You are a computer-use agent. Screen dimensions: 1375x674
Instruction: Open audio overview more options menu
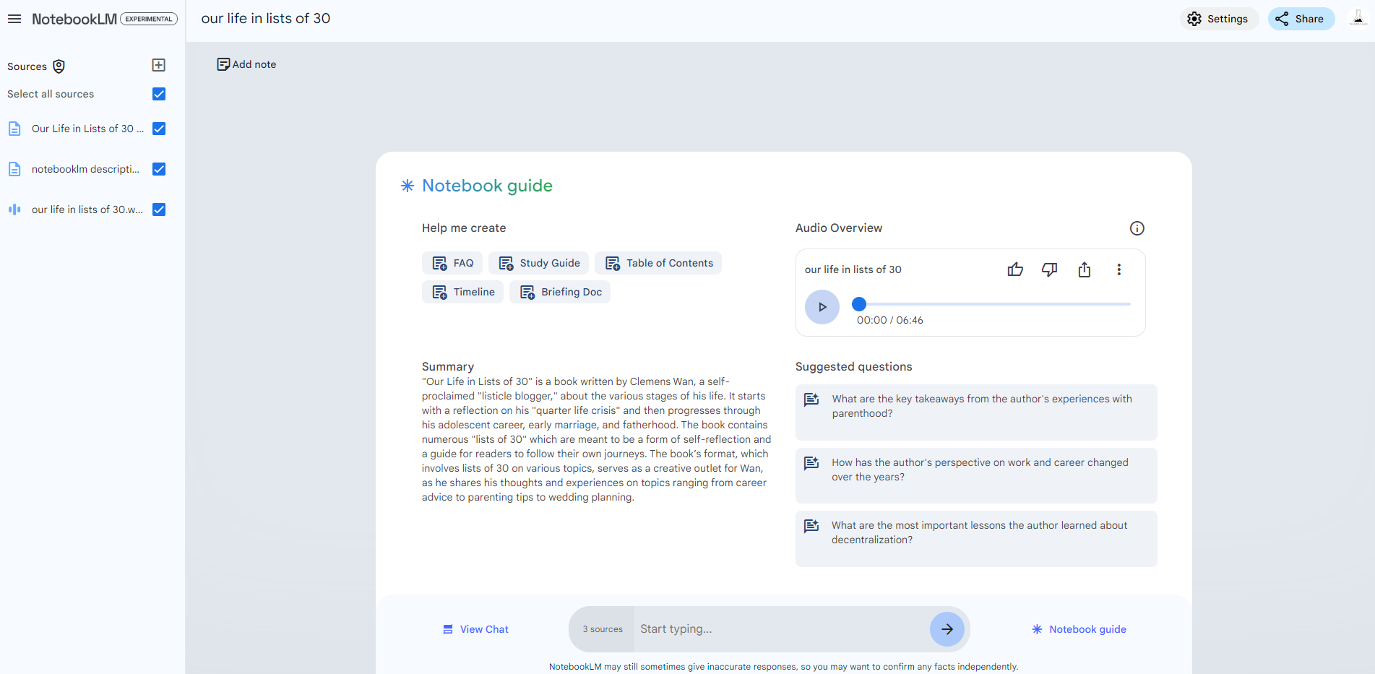(1118, 269)
